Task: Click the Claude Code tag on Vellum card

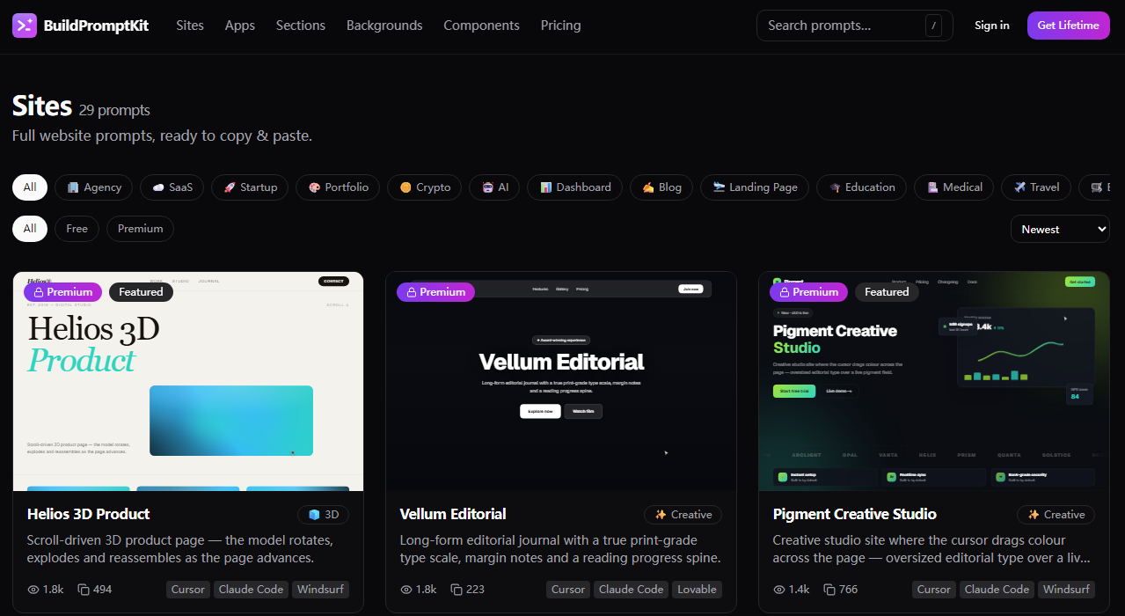Action: pyautogui.click(x=631, y=590)
